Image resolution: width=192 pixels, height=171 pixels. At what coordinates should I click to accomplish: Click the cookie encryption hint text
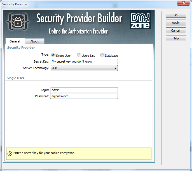pyautogui.click(x=44, y=153)
